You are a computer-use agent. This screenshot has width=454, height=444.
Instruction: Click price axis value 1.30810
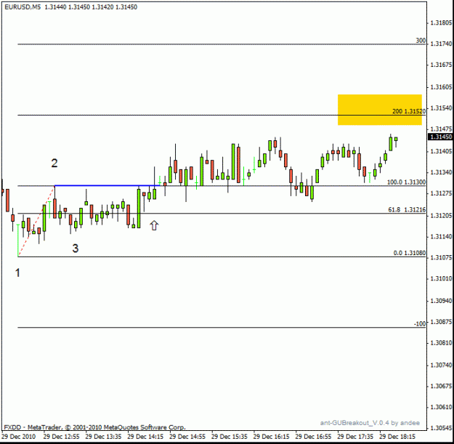[x=441, y=343]
